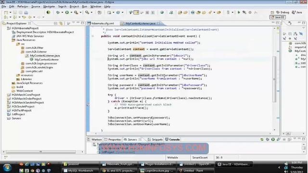Start the server with green play icon
This screenshot has height=173, width=308.
273,139
